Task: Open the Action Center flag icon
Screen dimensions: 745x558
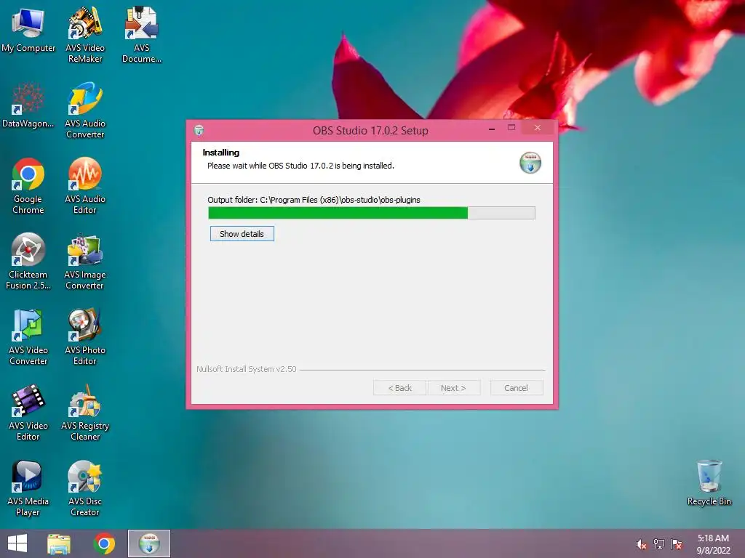Action: (x=677, y=544)
